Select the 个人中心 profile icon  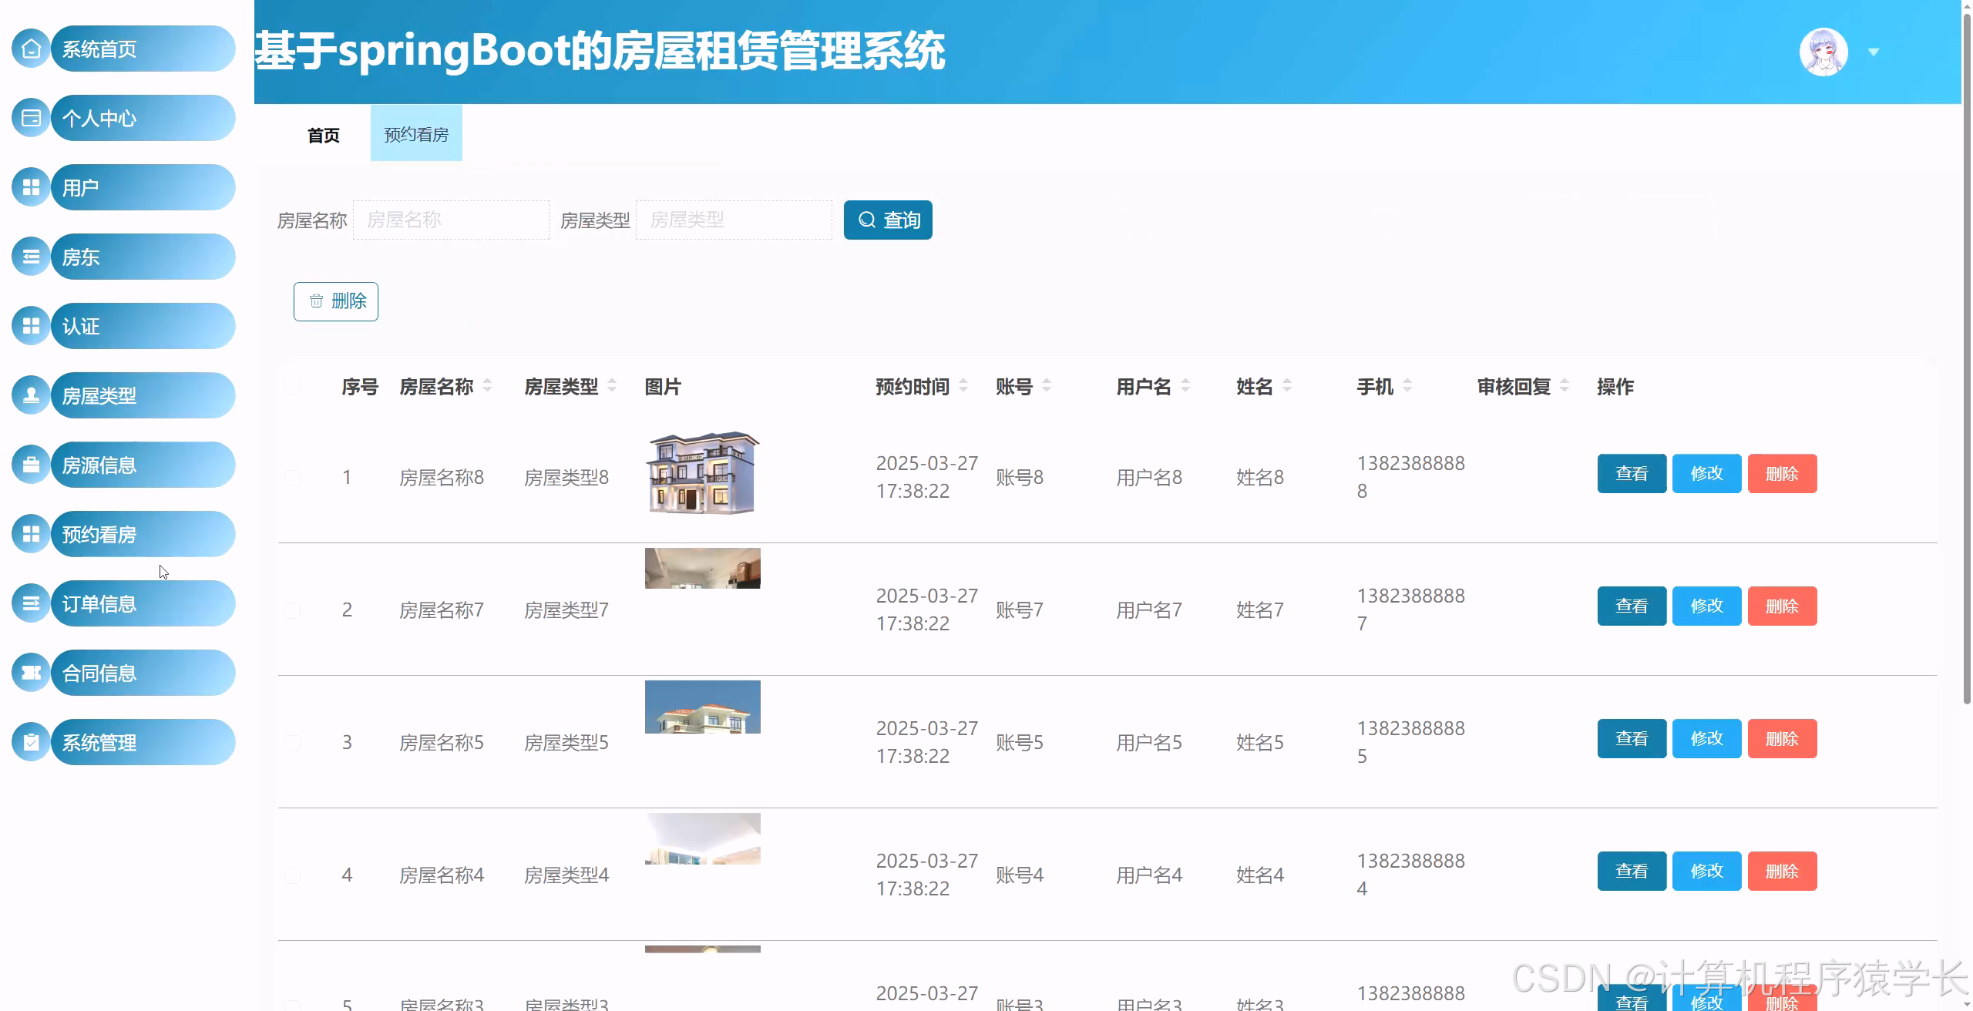coord(31,117)
